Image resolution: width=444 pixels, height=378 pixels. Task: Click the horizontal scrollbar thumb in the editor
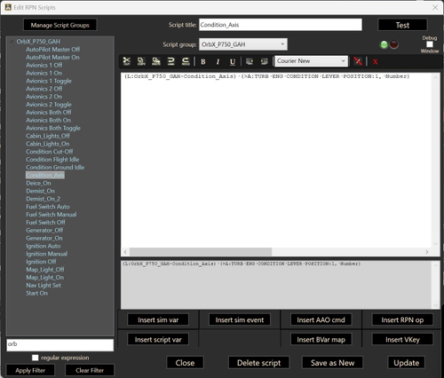(201, 252)
